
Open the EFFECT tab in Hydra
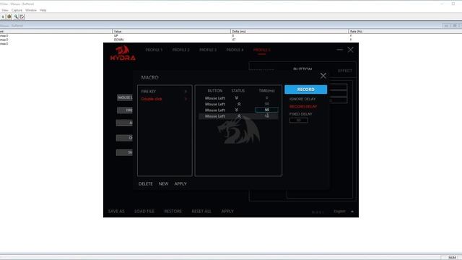(x=345, y=71)
